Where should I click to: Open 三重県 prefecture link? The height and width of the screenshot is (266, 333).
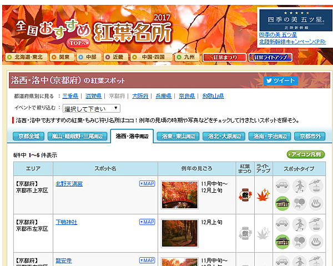[x=70, y=96]
